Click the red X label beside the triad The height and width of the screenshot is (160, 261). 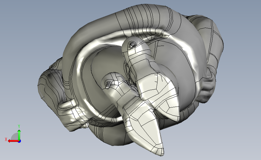[x=6, y=139]
